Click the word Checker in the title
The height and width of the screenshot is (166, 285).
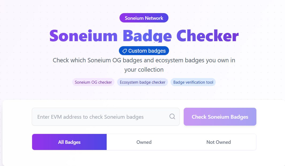(x=207, y=36)
